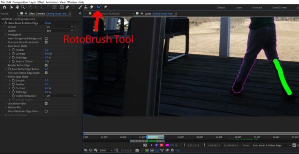Open the Composition menu

point(20,2)
